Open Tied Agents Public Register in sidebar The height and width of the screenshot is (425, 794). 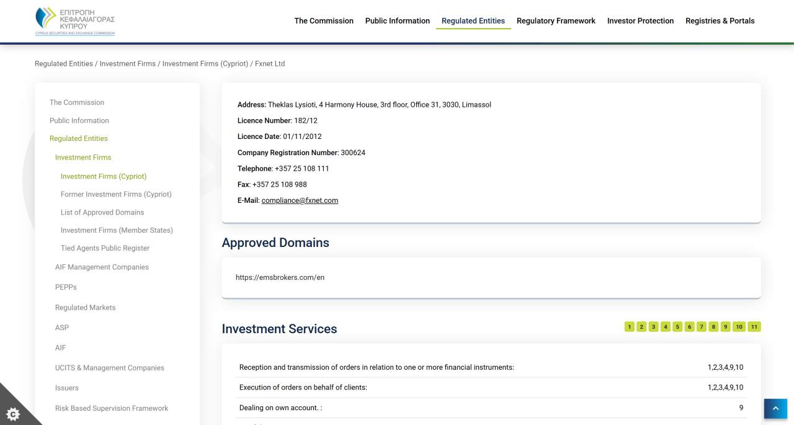[105, 248]
